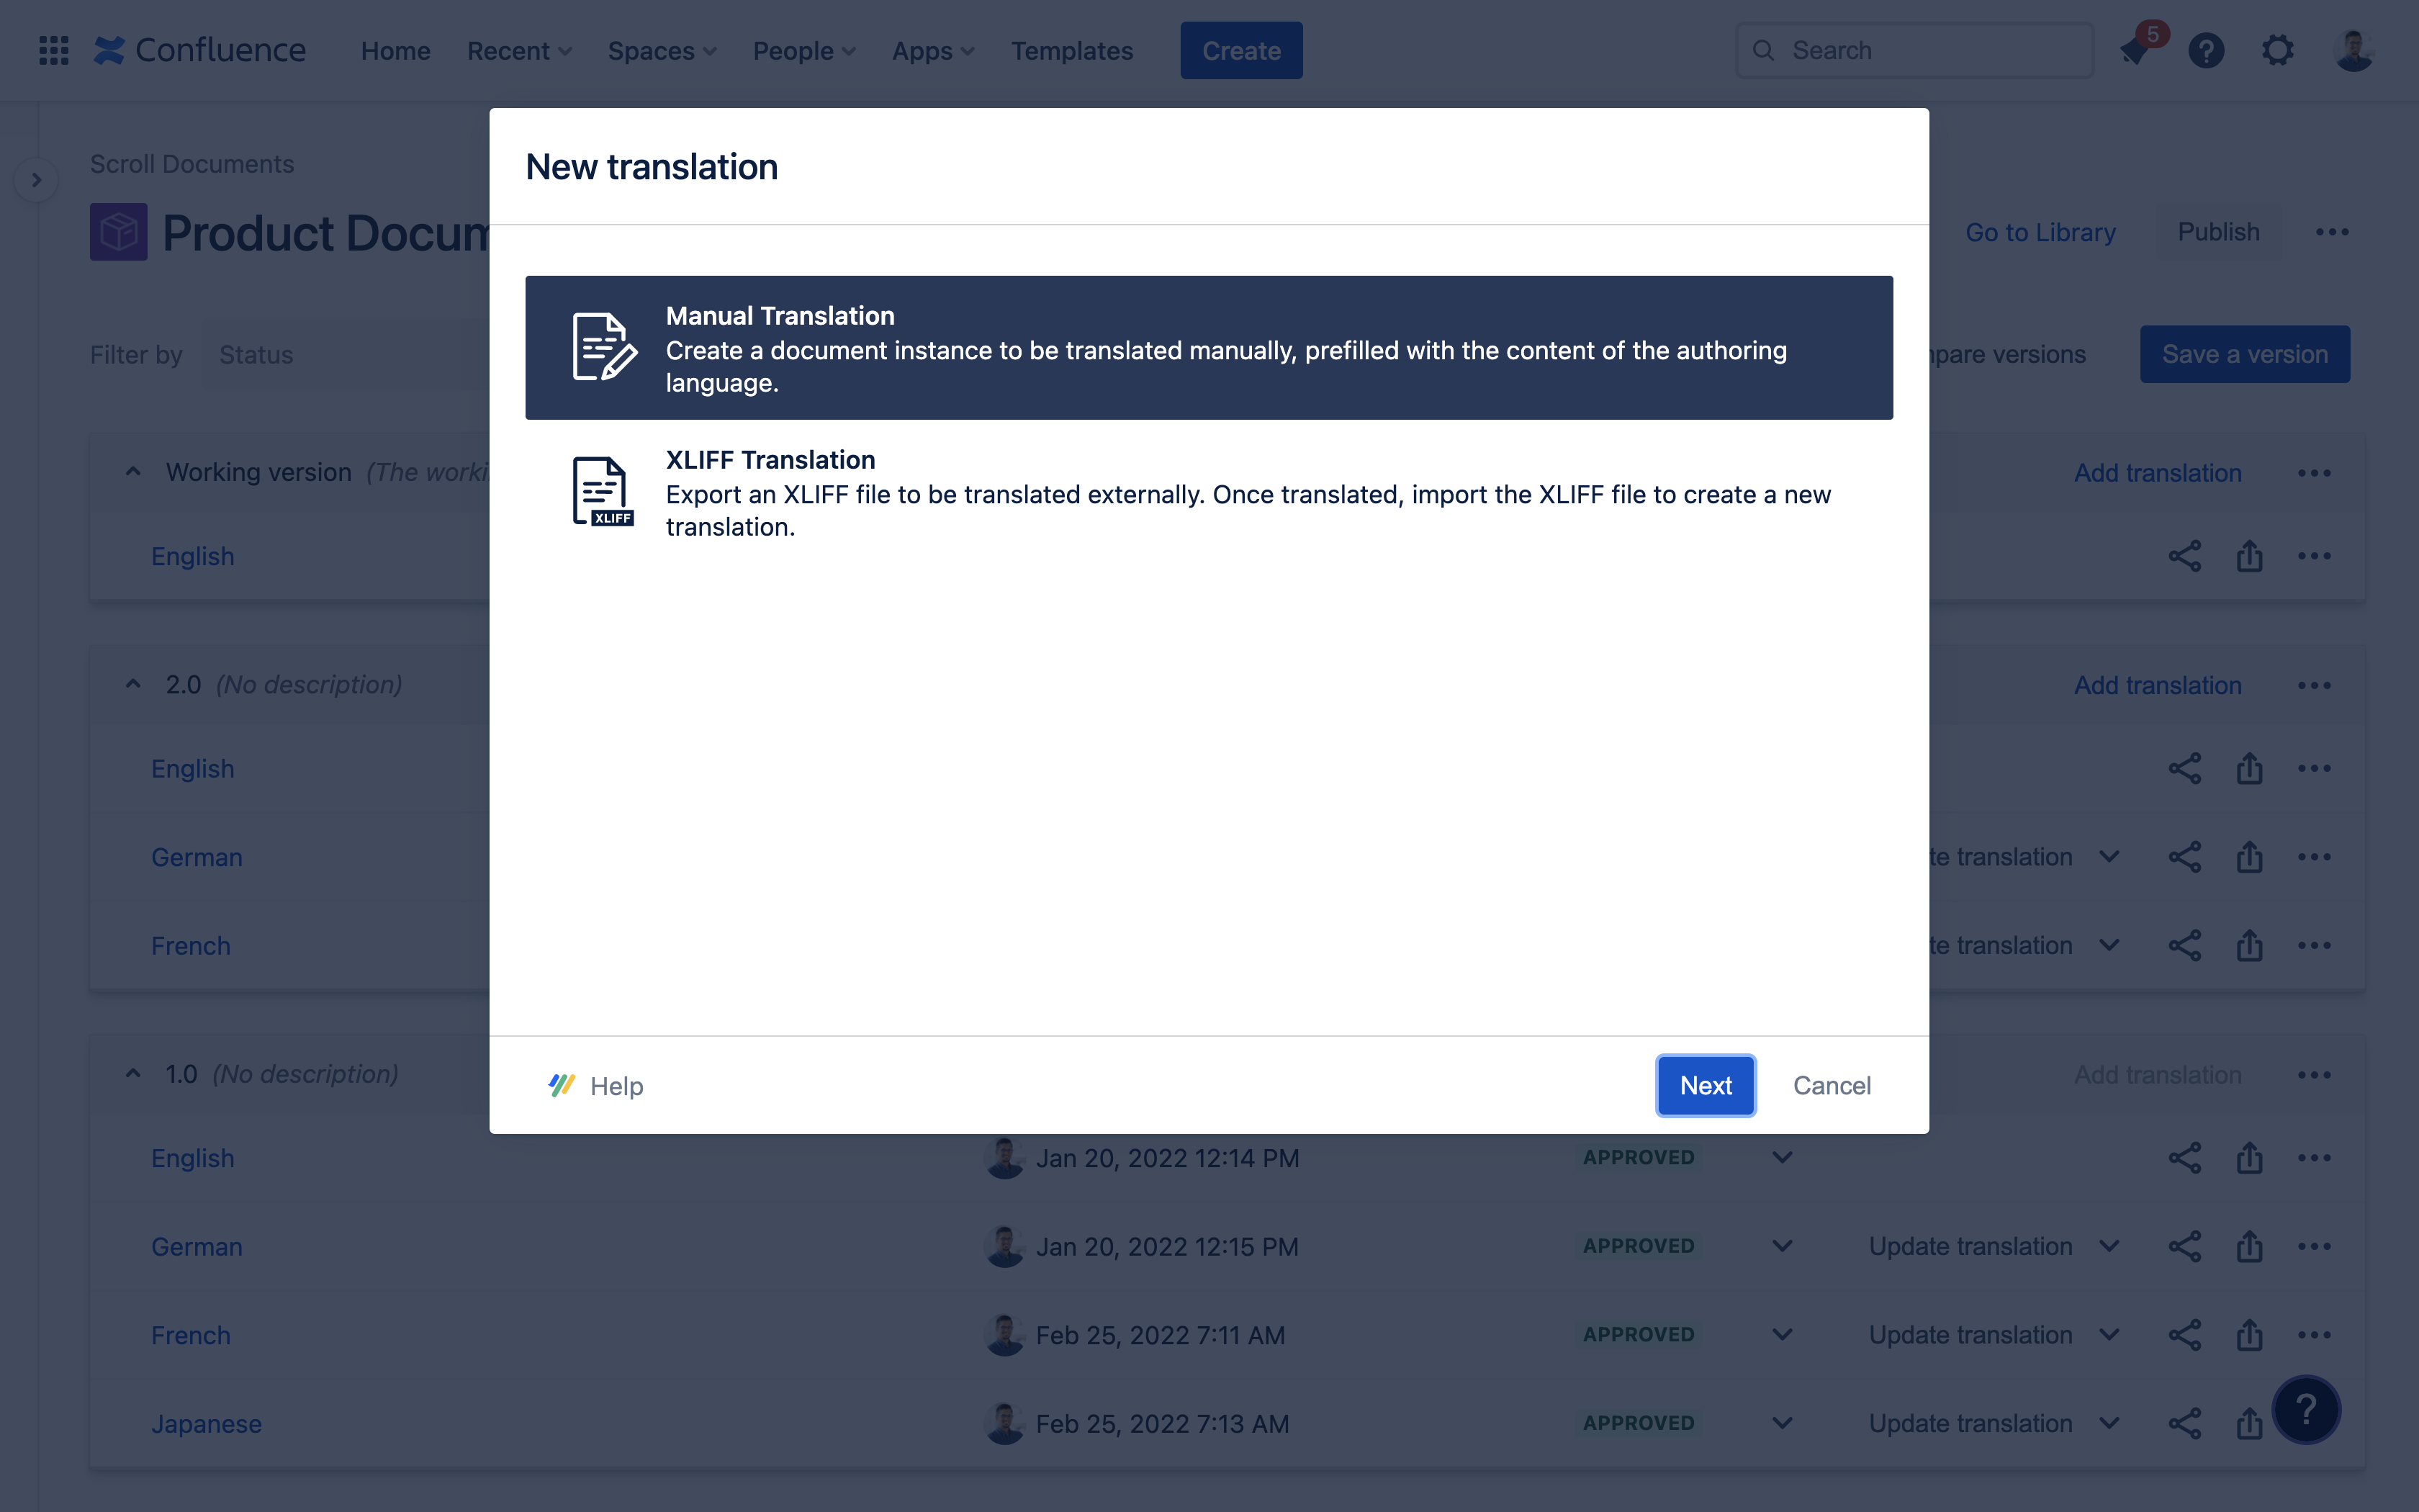Open the more options ellipsis next to Publish
Image resolution: width=2419 pixels, height=1512 pixels.
pyautogui.click(x=2333, y=231)
